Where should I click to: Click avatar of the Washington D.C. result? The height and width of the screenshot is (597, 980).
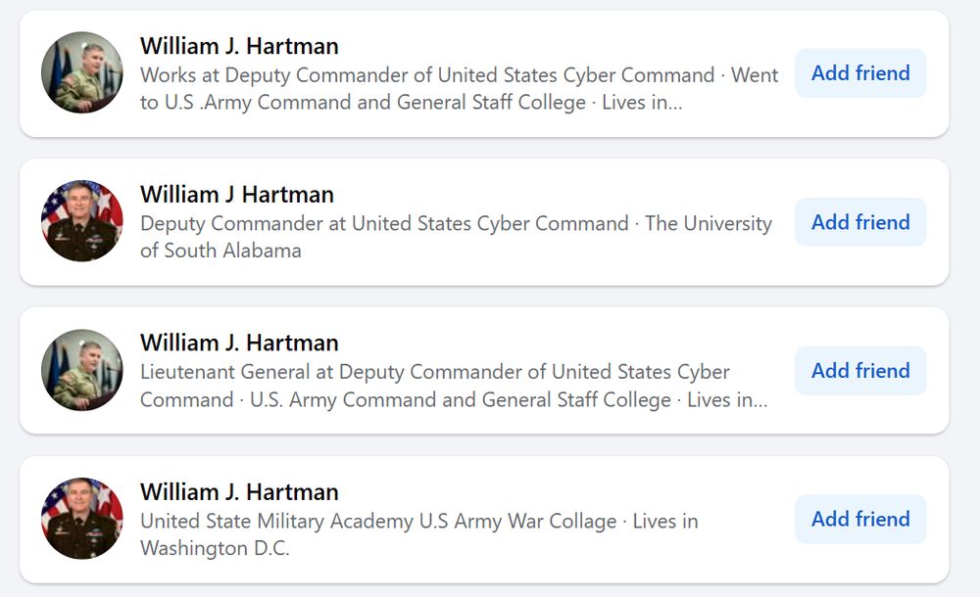[x=81, y=519]
